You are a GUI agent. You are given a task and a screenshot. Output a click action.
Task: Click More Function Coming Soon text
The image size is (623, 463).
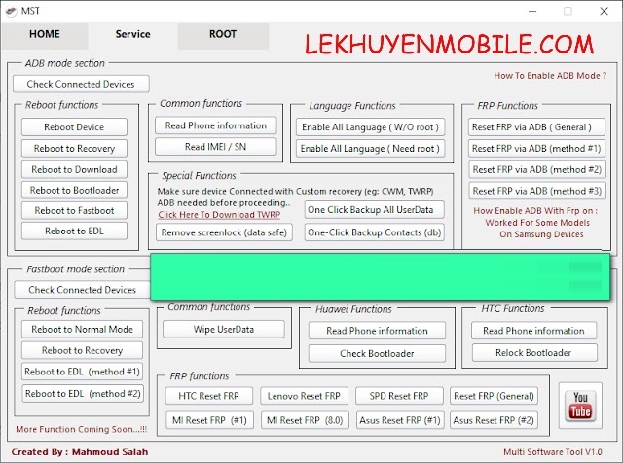point(81,429)
